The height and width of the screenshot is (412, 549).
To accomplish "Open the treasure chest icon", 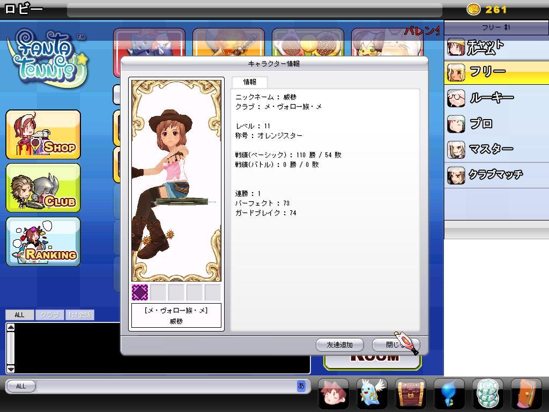I will pyautogui.click(x=411, y=393).
